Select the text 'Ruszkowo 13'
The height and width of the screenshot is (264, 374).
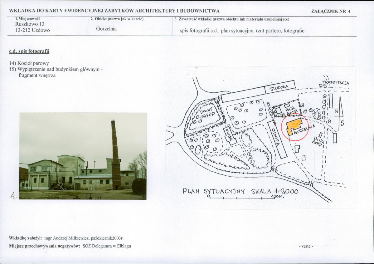(x=30, y=24)
